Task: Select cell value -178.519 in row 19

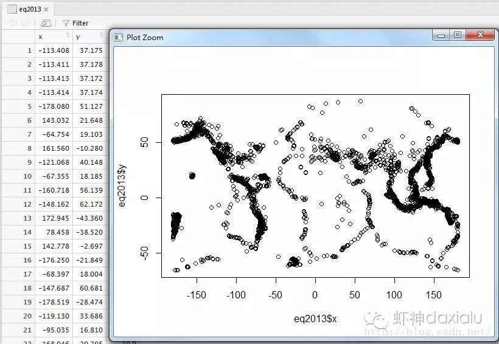Action: [54, 302]
